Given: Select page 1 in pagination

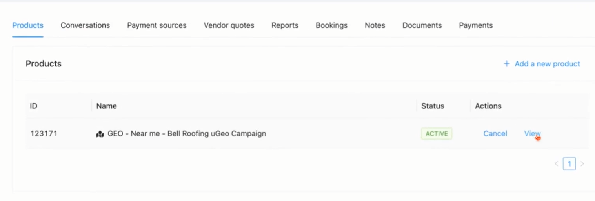Looking at the screenshot, I should coord(569,164).
